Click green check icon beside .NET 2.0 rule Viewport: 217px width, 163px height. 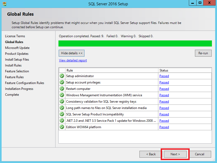click(x=62, y=120)
